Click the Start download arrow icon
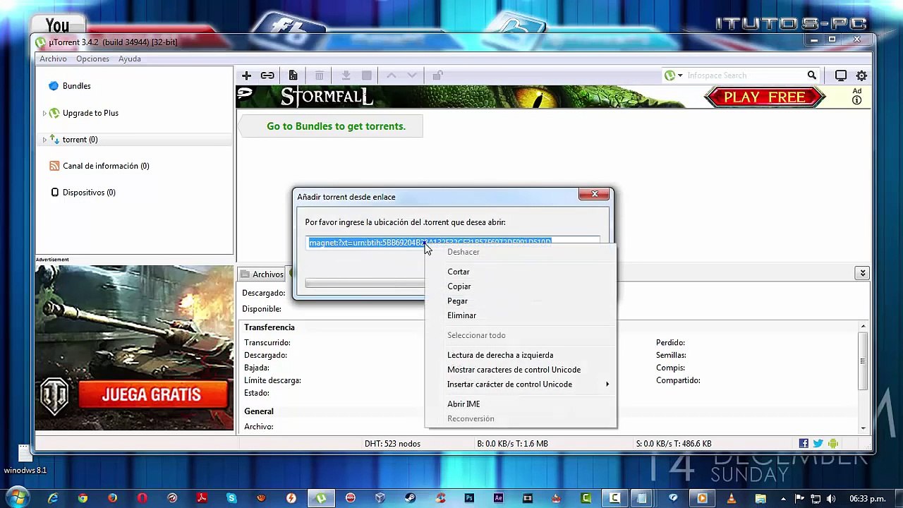The image size is (903, 508). pos(346,75)
